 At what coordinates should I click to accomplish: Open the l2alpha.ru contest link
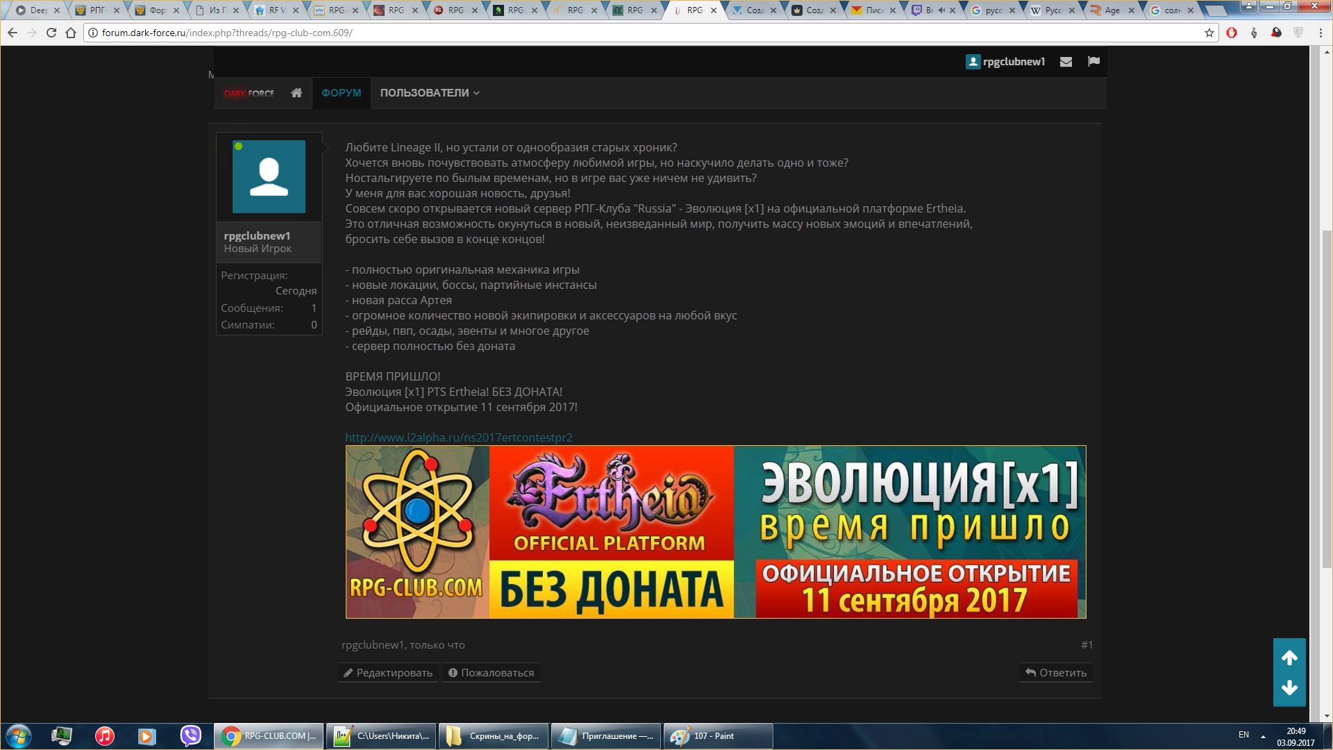click(x=459, y=437)
